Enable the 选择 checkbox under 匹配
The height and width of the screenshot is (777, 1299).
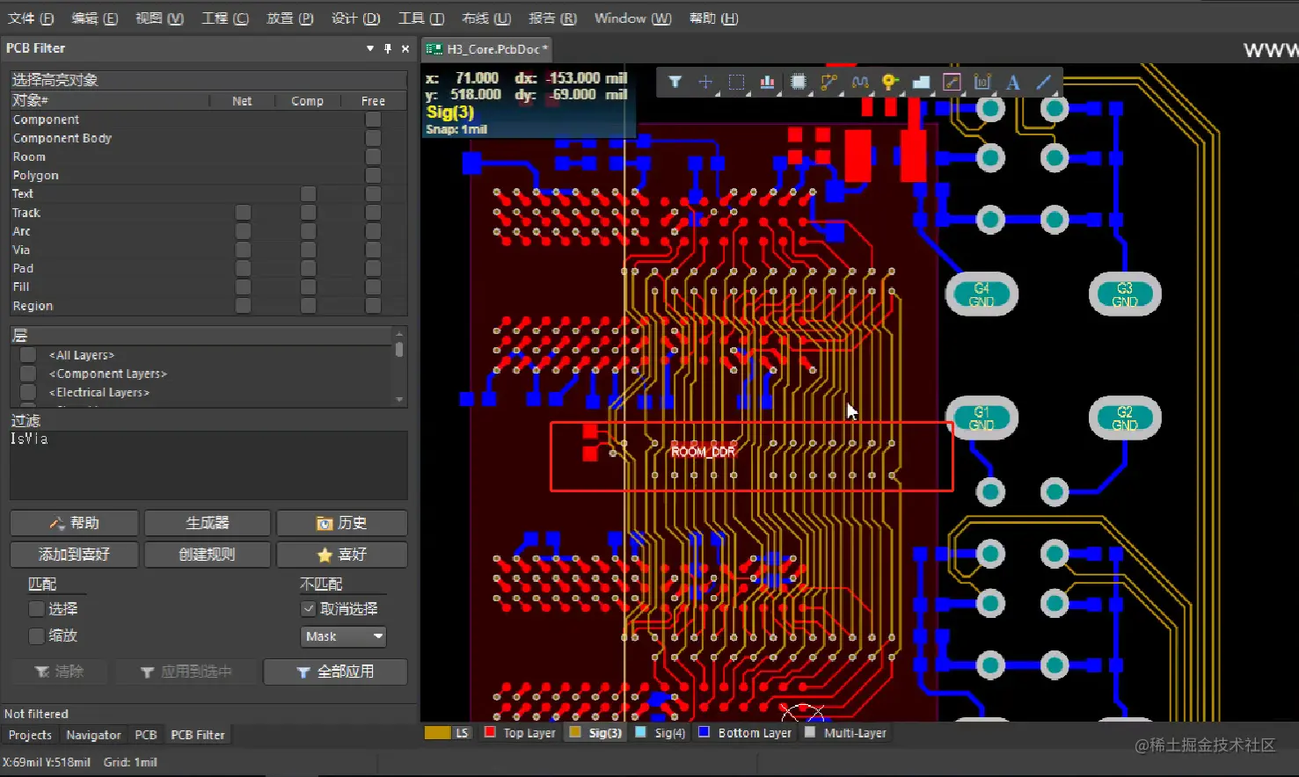(35, 608)
